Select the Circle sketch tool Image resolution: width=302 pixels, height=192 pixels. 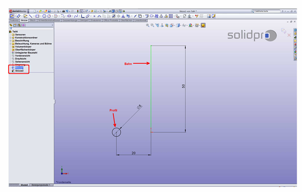44,16
